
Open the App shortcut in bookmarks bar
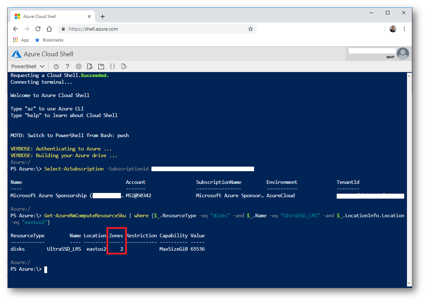coord(21,40)
